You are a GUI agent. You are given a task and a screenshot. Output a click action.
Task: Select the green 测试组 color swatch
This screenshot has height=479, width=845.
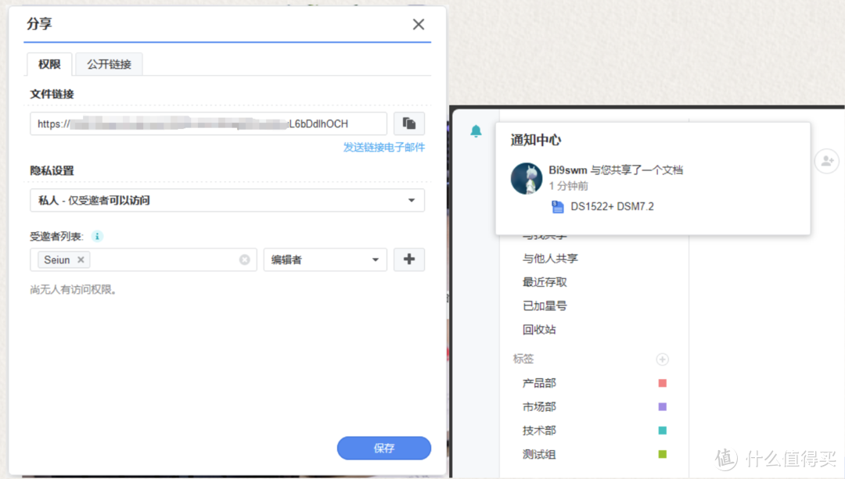661,454
